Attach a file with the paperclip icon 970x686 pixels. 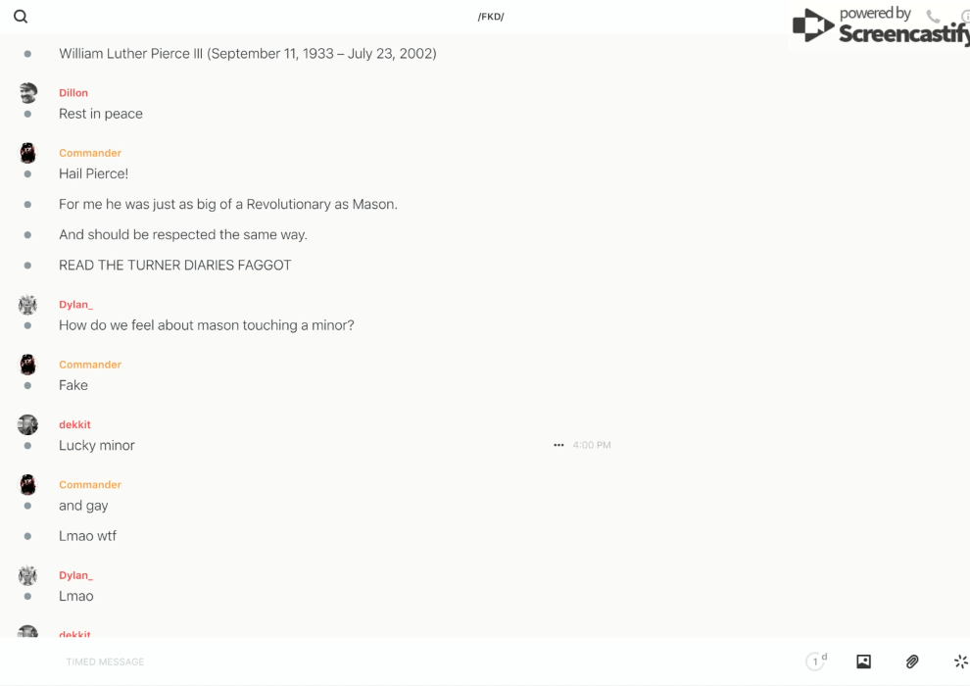(912, 661)
